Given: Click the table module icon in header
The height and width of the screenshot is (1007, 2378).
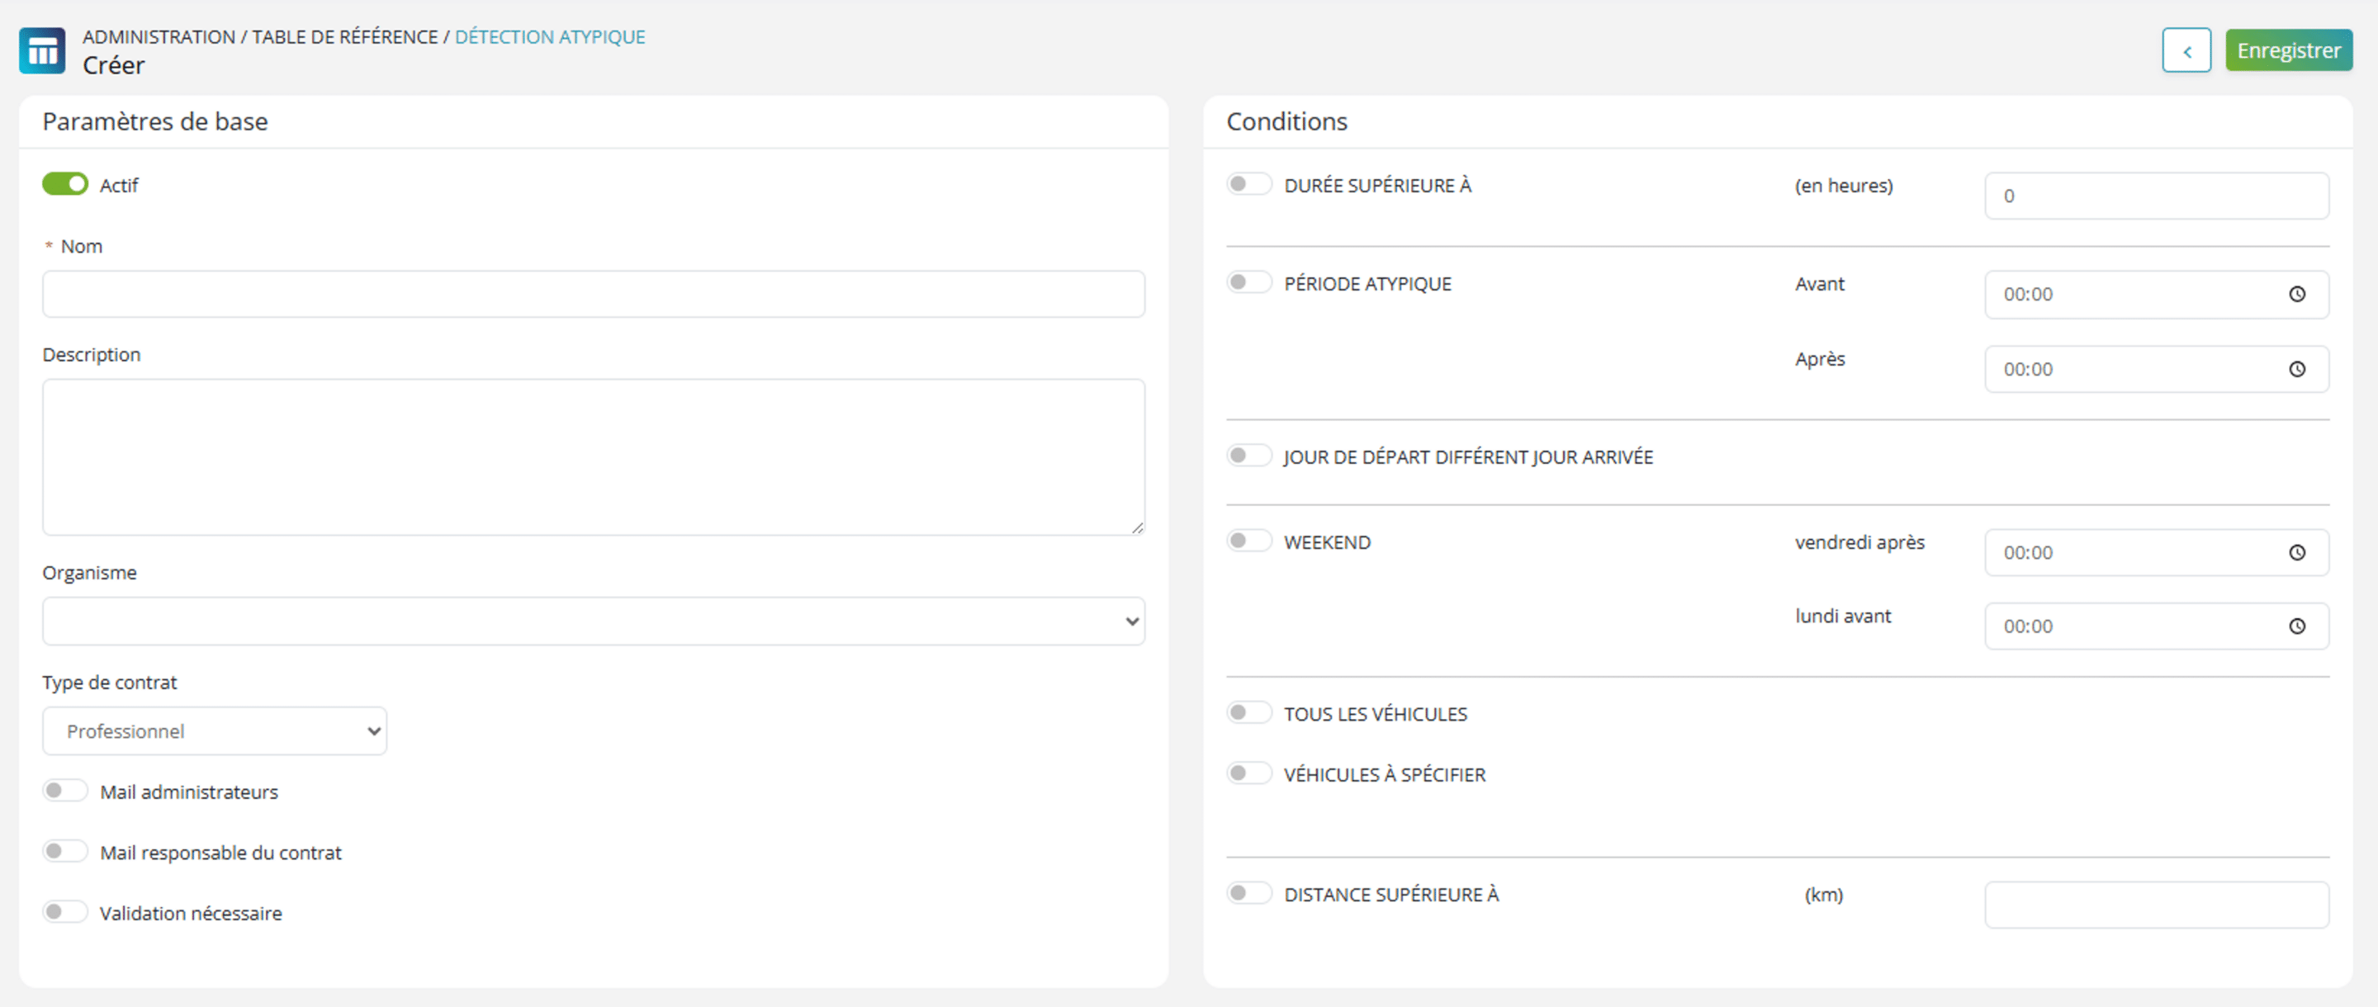Looking at the screenshot, I should point(41,51).
